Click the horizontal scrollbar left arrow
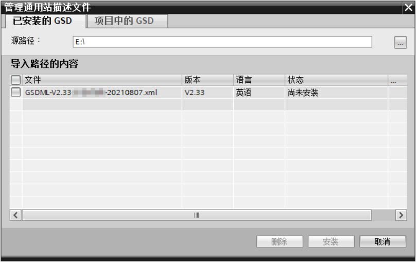The width and height of the screenshot is (416, 262). point(15,215)
